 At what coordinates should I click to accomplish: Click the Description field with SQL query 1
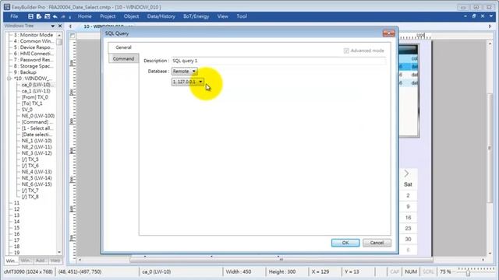(x=278, y=61)
